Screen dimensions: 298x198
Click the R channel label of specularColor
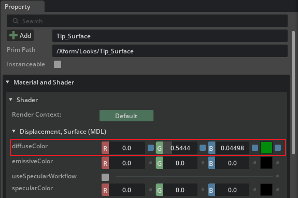coord(105,190)
